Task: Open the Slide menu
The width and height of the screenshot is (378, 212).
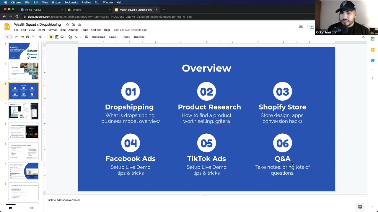Action: tap(63, 30)
